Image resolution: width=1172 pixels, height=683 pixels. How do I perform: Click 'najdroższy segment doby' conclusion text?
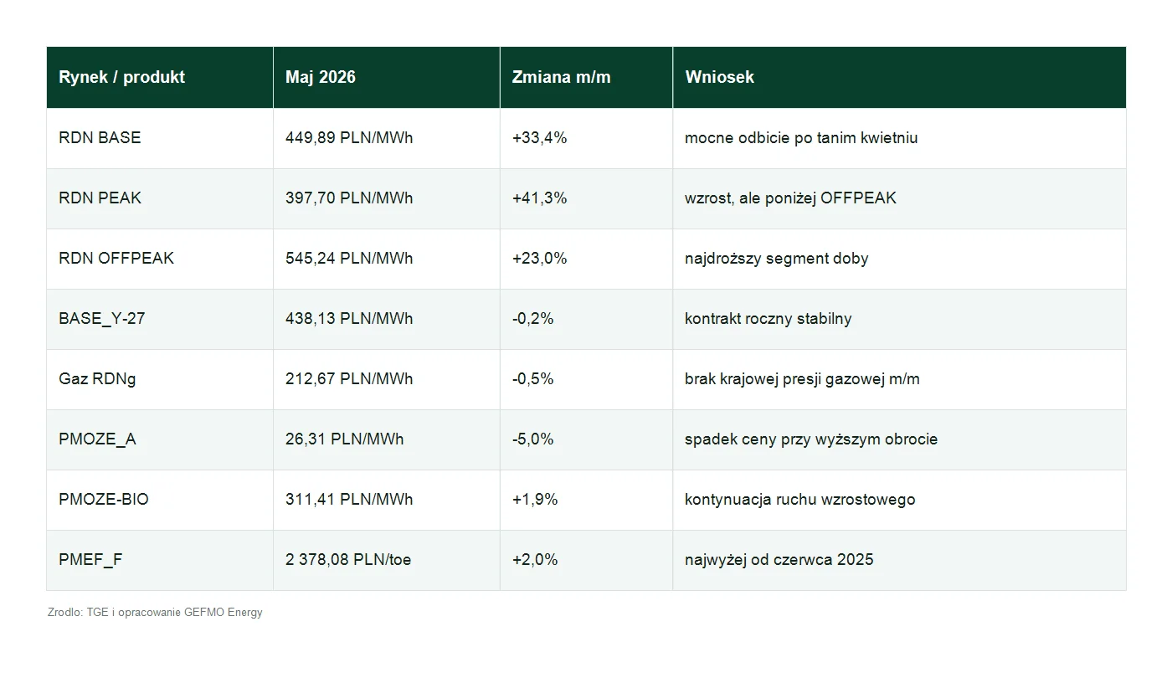tap(776, 258)
